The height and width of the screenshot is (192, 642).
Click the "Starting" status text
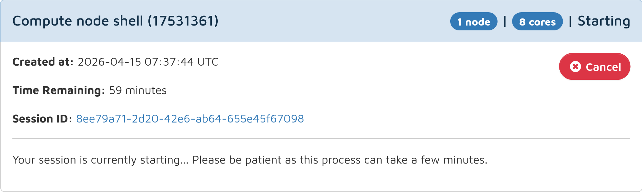pyautogui.click(x=604, y=21)
